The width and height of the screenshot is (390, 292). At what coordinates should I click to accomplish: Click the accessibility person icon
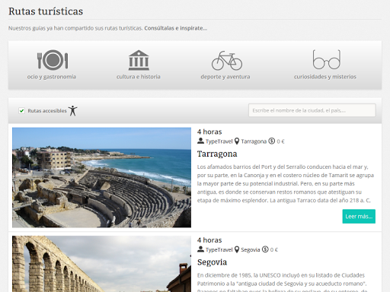[73, 111]
